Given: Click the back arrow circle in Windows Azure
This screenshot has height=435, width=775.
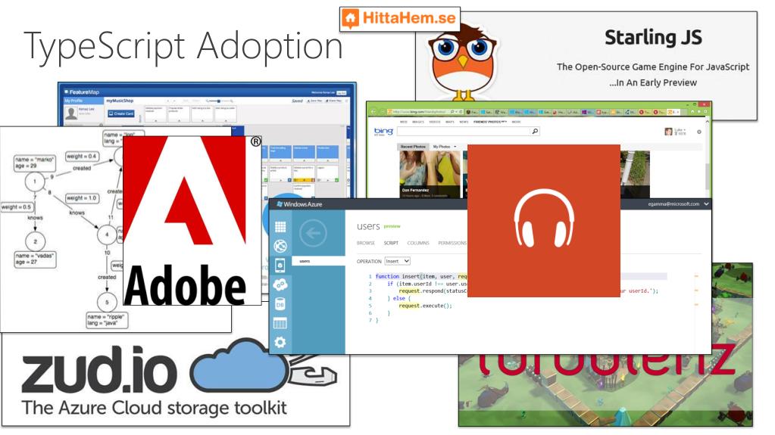Looking at the screenshot, I should (313, 232).
